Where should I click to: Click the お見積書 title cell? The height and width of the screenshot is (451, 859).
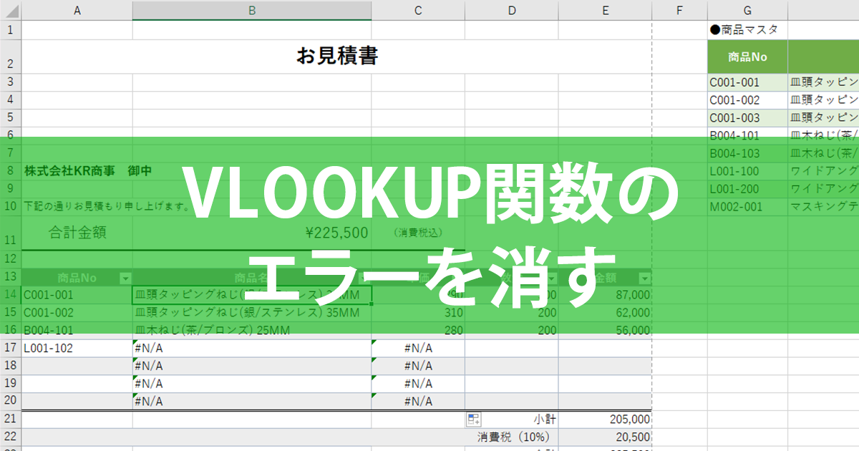coord(337,57)
